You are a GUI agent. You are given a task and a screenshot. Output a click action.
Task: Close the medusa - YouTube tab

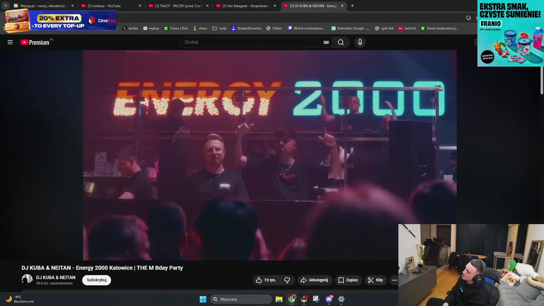point(140,6)
